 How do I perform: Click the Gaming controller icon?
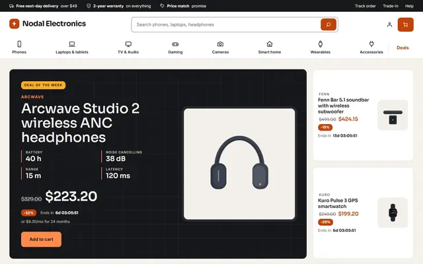[175, 44]
